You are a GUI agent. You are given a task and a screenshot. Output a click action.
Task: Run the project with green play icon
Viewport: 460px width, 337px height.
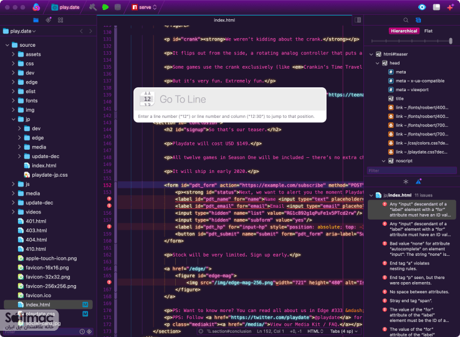click(105, 7)
